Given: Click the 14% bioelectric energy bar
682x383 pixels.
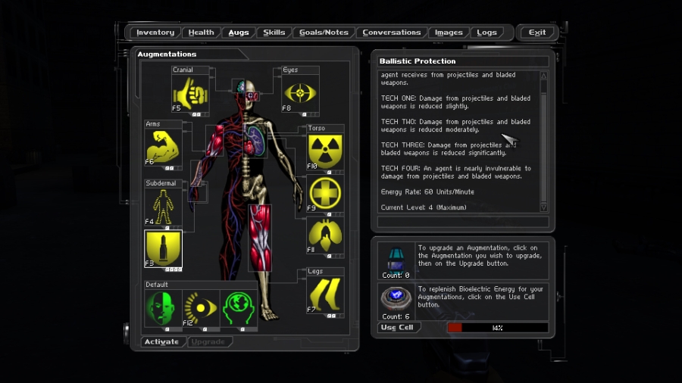Looking at the screenshot, I should click(498, 328).
